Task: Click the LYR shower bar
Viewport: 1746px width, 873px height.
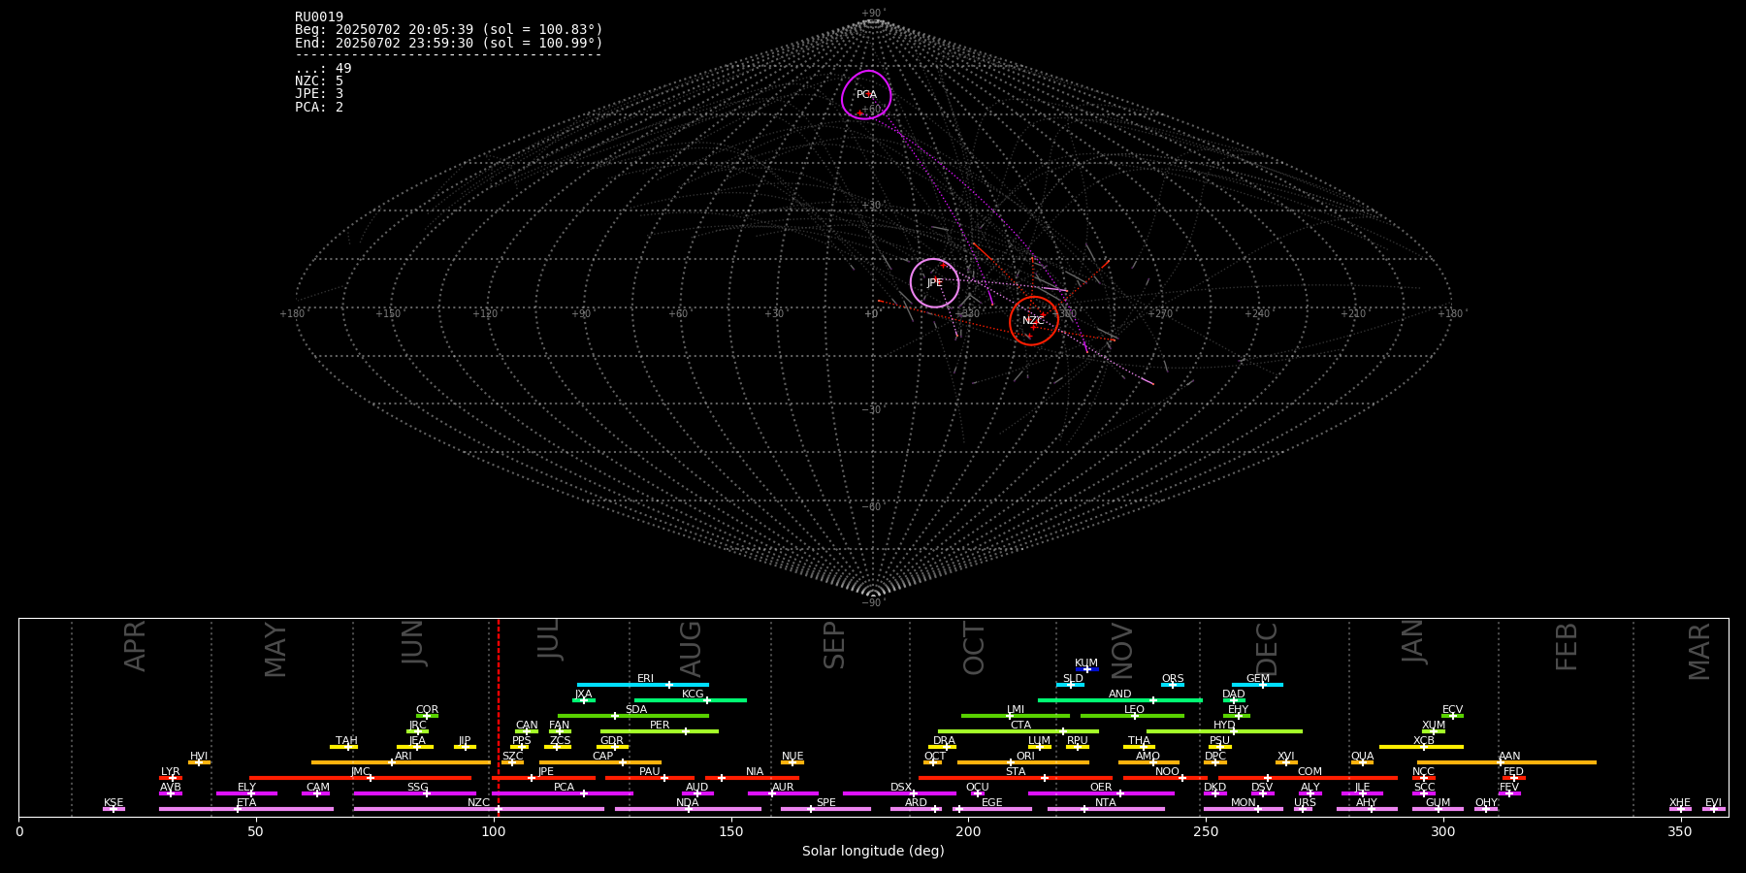Action: [x=171, y=778]
